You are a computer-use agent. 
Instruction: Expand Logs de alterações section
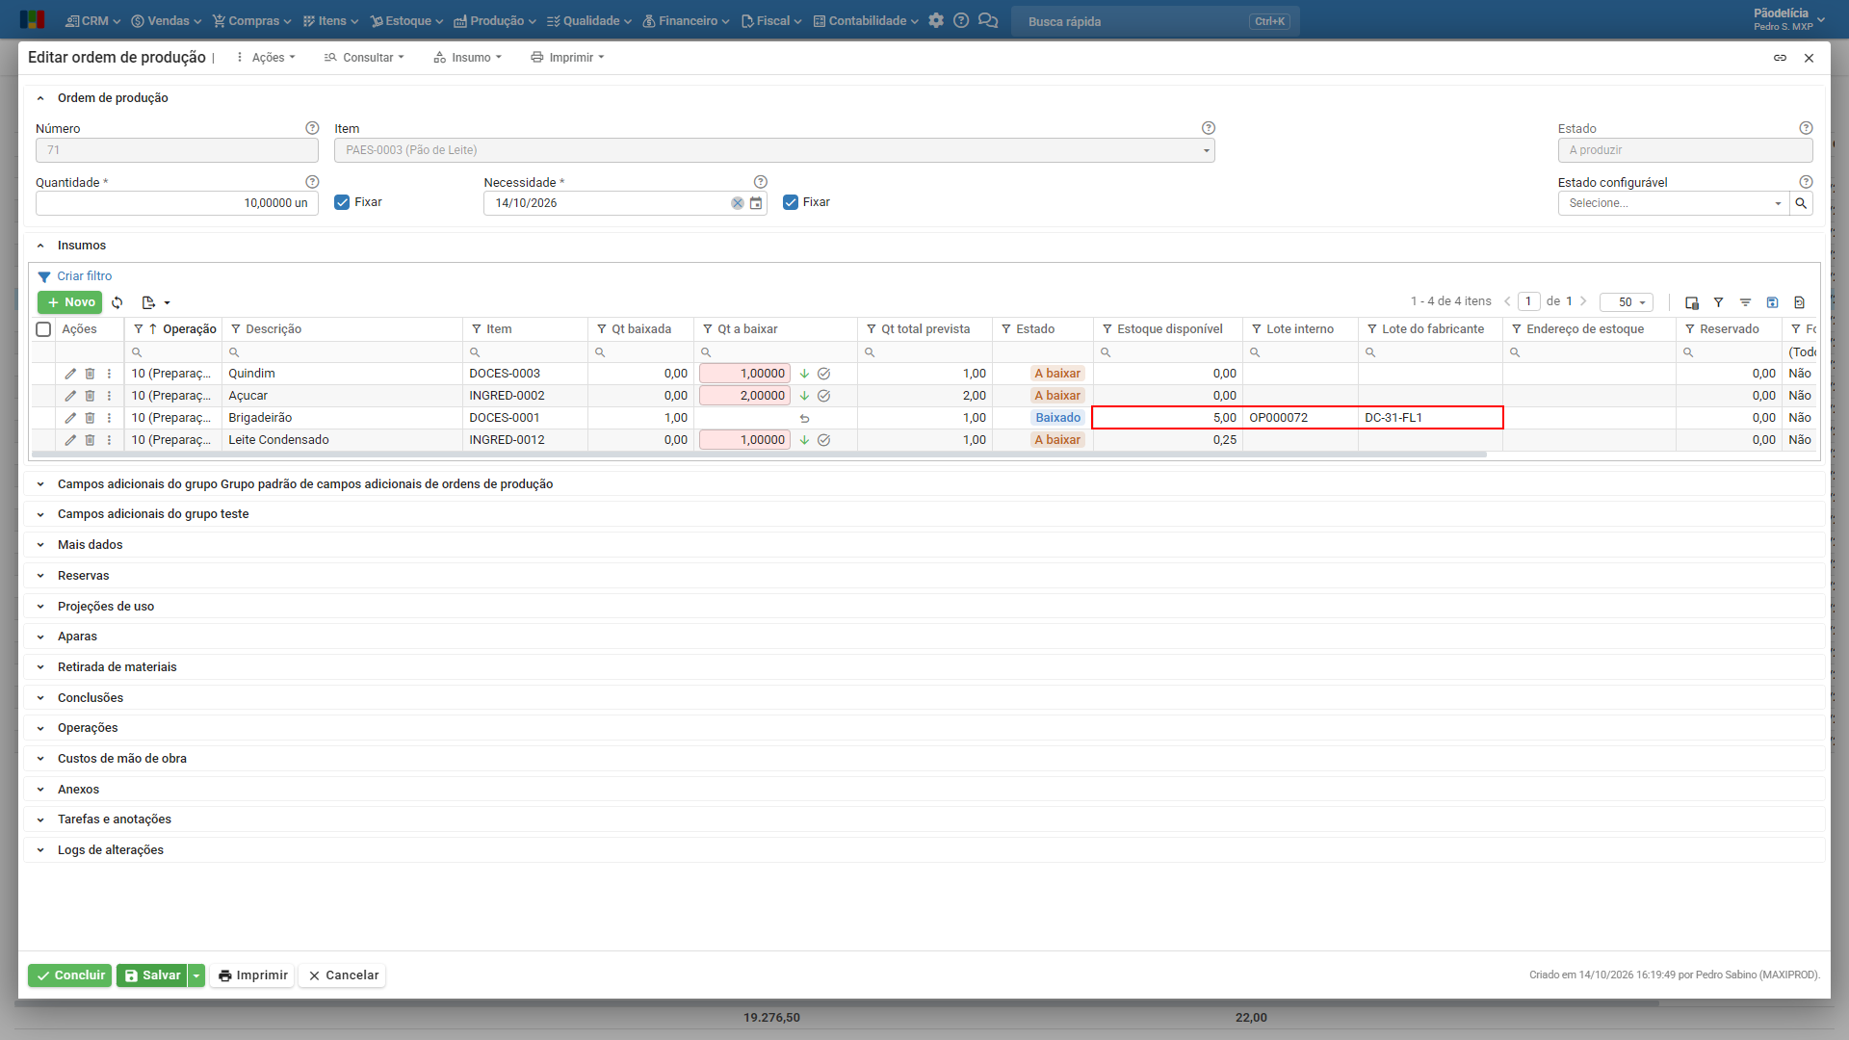(x=110, y=850)
